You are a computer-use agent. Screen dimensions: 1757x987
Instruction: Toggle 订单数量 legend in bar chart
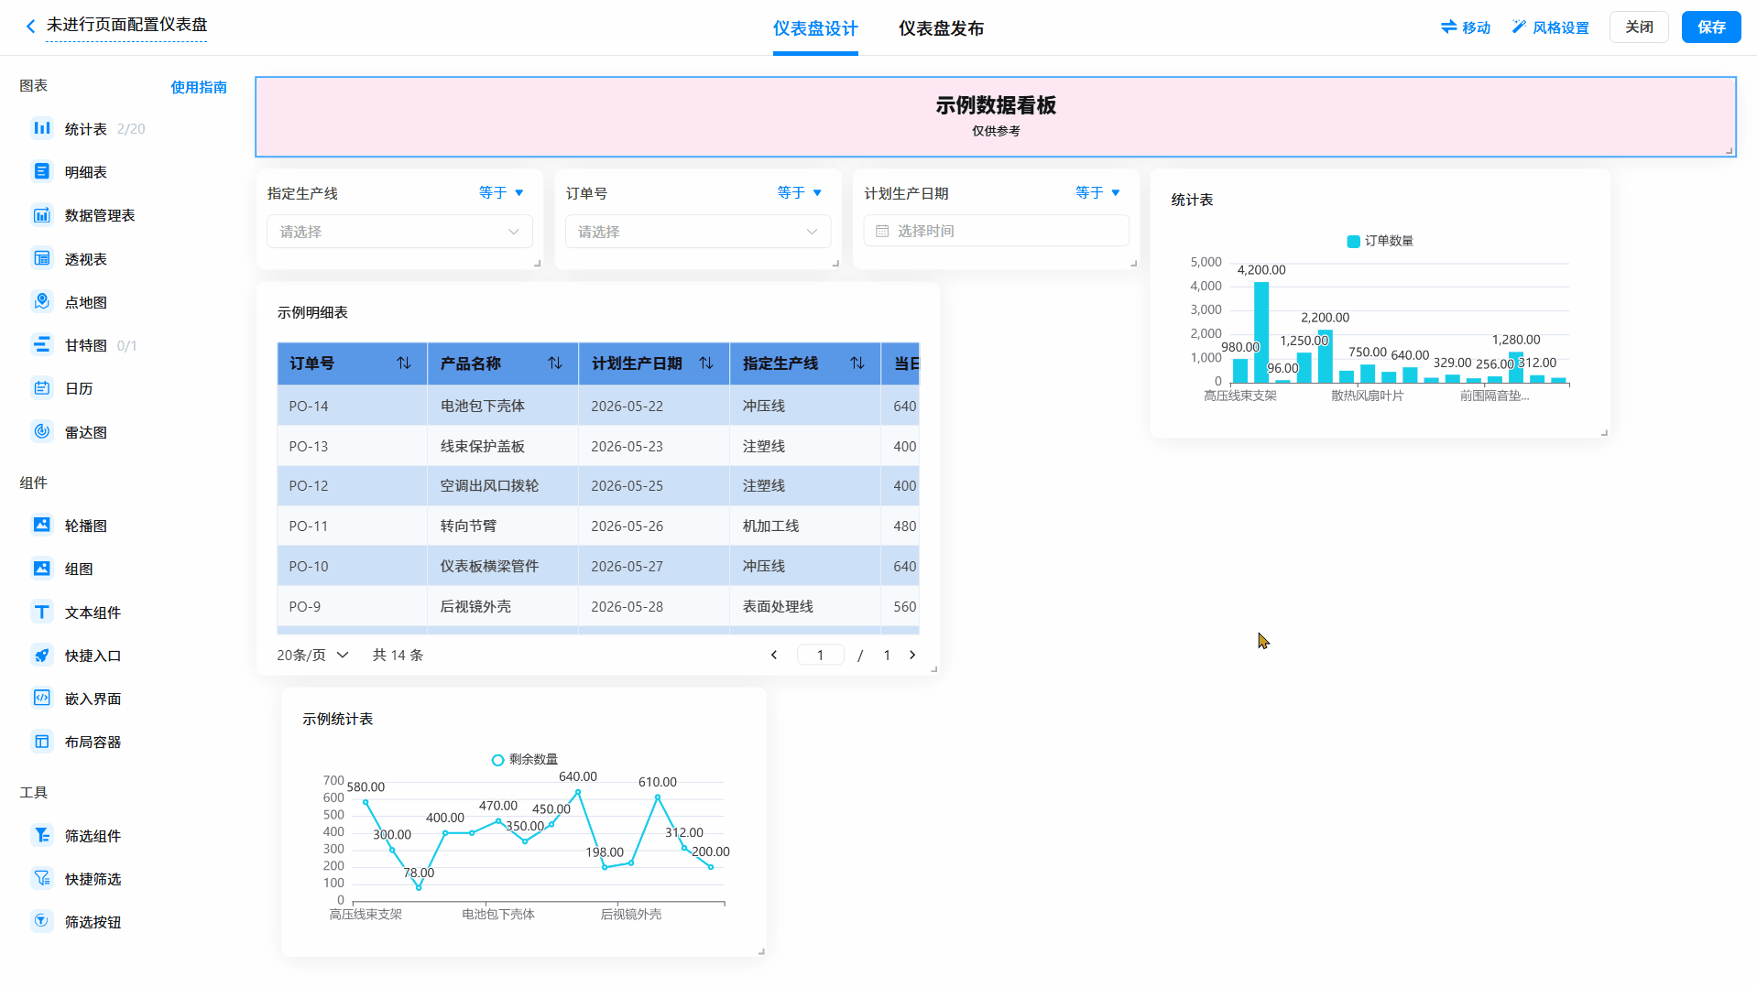coord(1380,241)
